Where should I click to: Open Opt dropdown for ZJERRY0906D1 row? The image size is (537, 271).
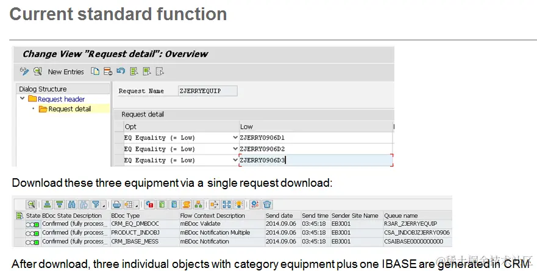pyautogui.click(x=235, y=137)
